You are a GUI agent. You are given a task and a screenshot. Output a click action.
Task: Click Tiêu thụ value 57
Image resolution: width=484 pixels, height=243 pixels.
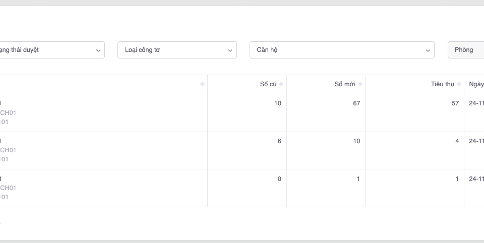455,103
